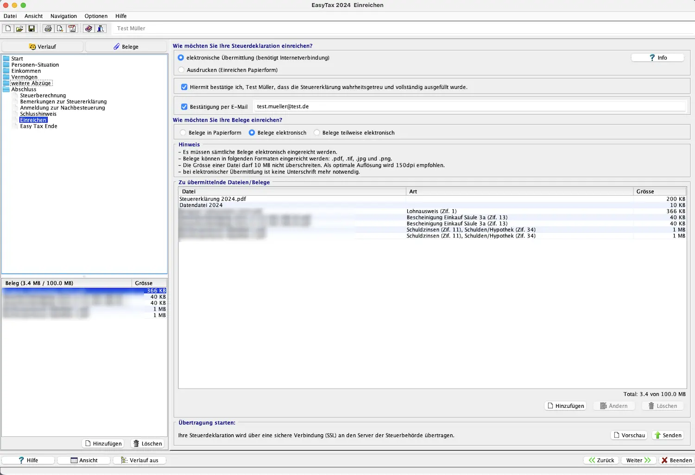Image resolution: width=695 pixels, height=475 pixels.
Task: Open a file via the folder toolbar icon
Action: (x=19, y=29)
